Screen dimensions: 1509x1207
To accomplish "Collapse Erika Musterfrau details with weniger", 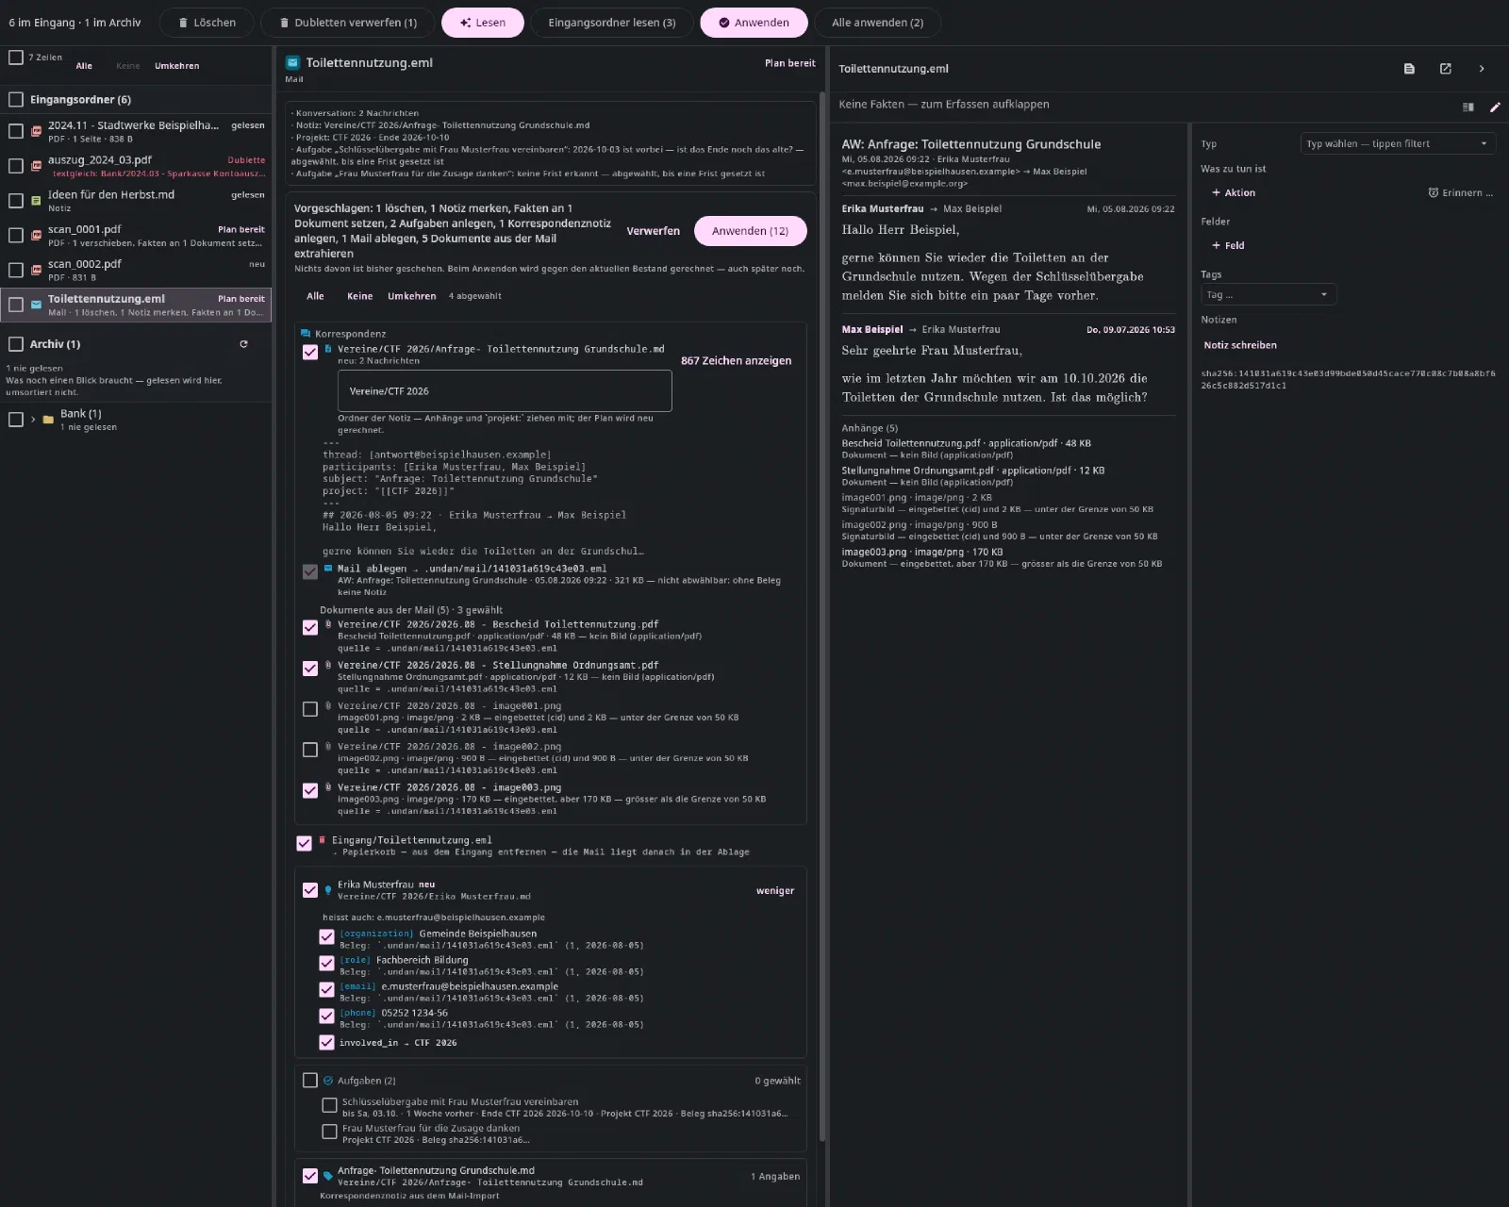I will tap(775, 890).
